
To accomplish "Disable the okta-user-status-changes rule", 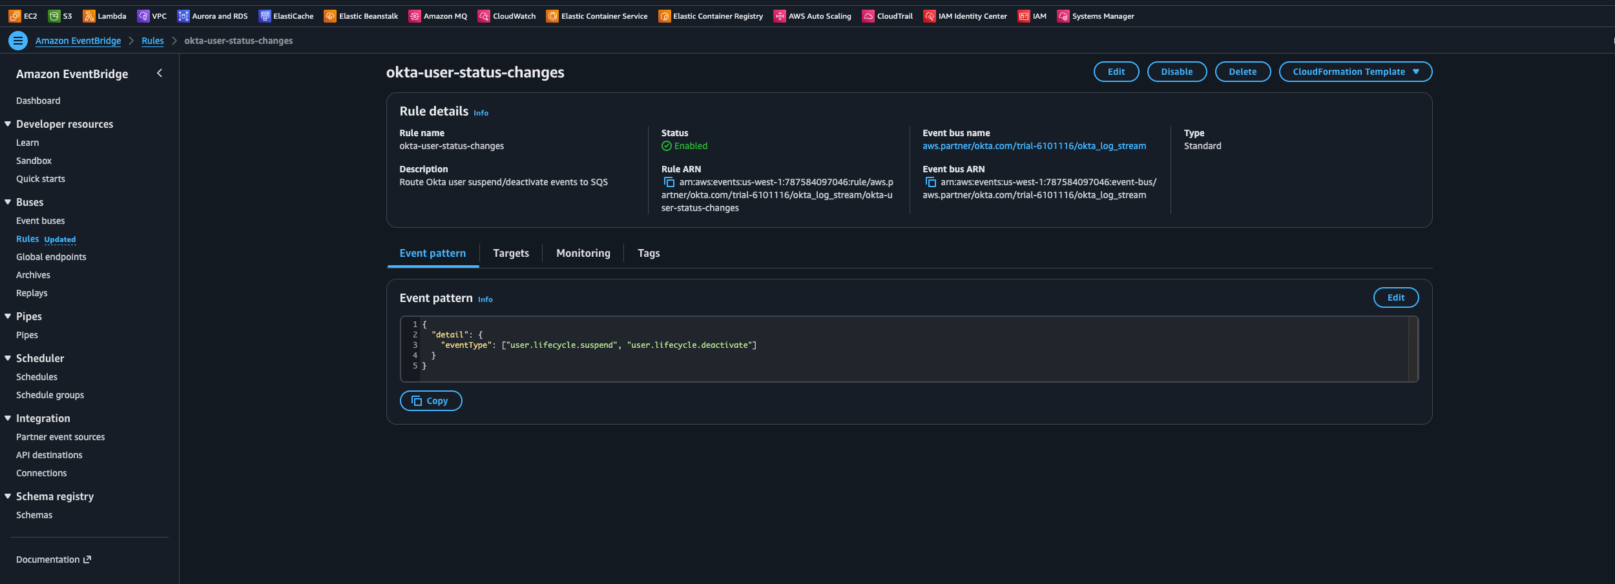I will (1176, 71).
